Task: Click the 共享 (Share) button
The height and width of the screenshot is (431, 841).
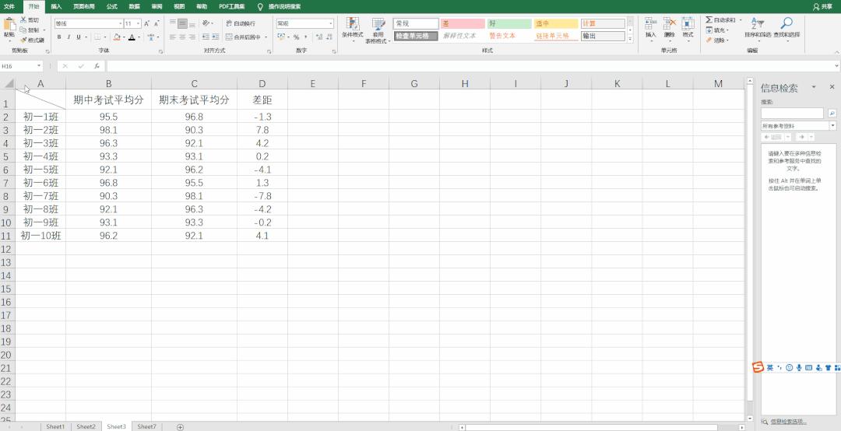Action: [x=823, y=6]
